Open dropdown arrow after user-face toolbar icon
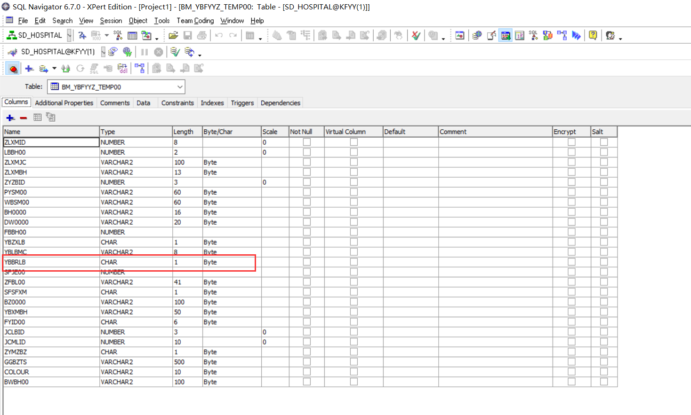691x415 pixels. (620, 39)
